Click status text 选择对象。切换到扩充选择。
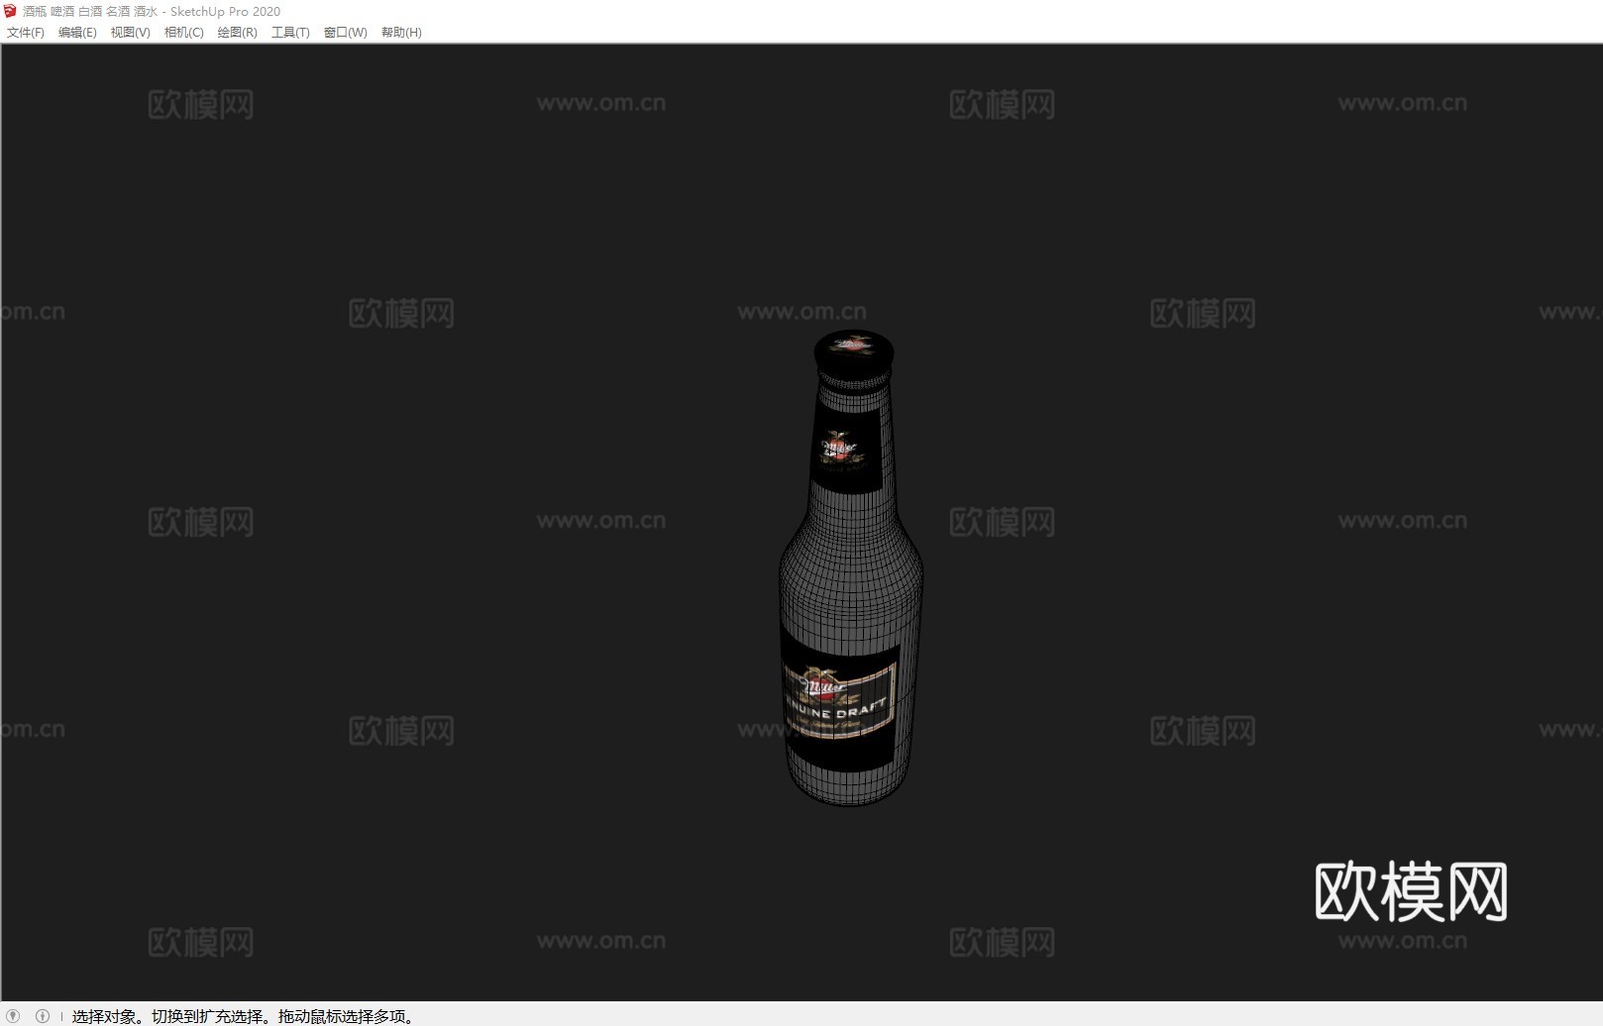 point(173,1016)
